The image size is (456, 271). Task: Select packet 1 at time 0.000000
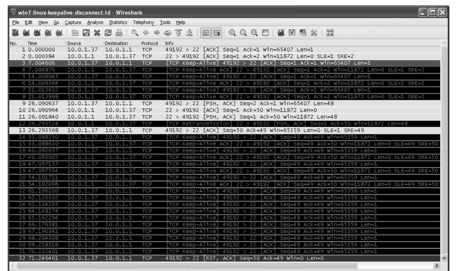click(x=225, y=50)
